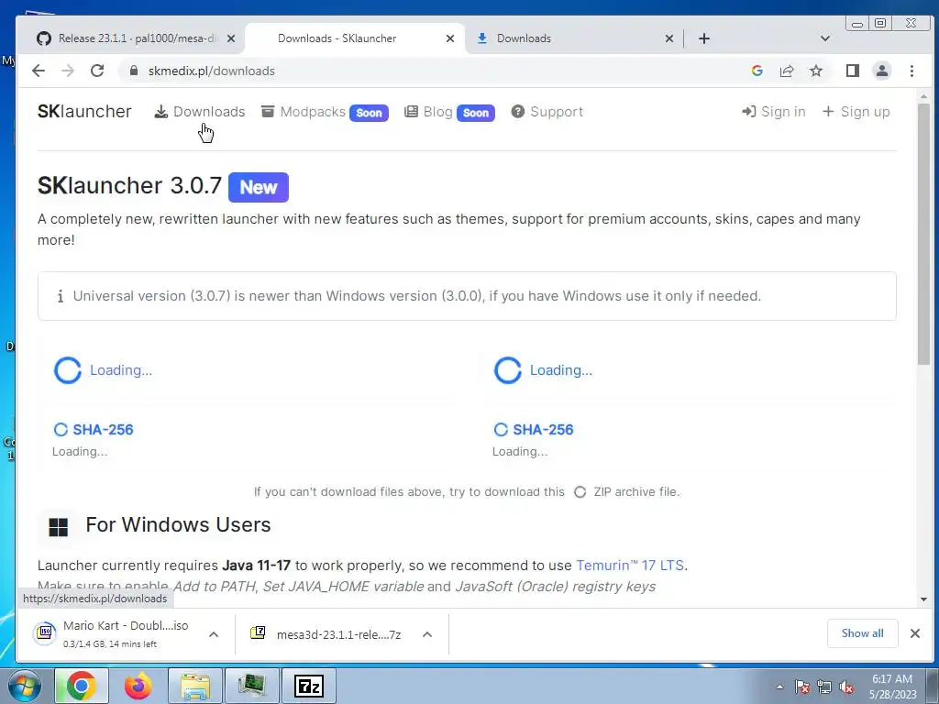Open the Modpacks nav item
Image resolution: width=939 pixels, height=704 pixels.
pyautogui.click(x=325, y=112)
